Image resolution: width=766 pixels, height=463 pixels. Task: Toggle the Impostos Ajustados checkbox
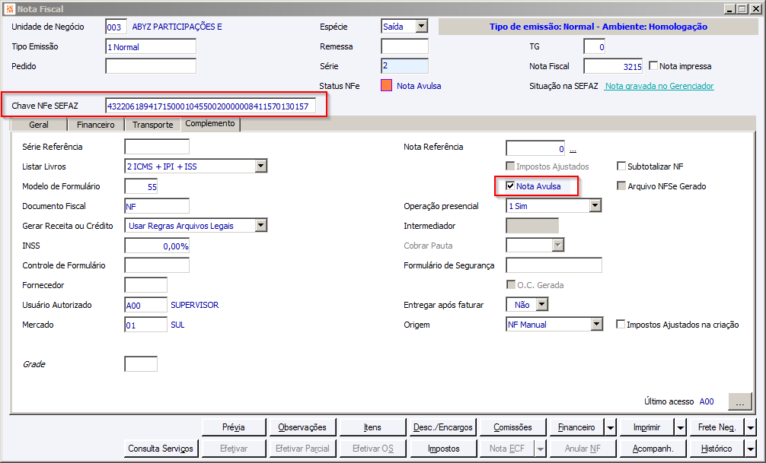[510, 166]
